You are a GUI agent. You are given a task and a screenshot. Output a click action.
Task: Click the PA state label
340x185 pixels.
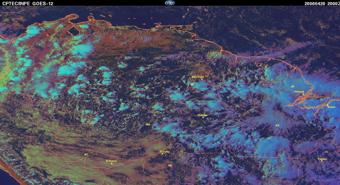(x=277, y=125)
